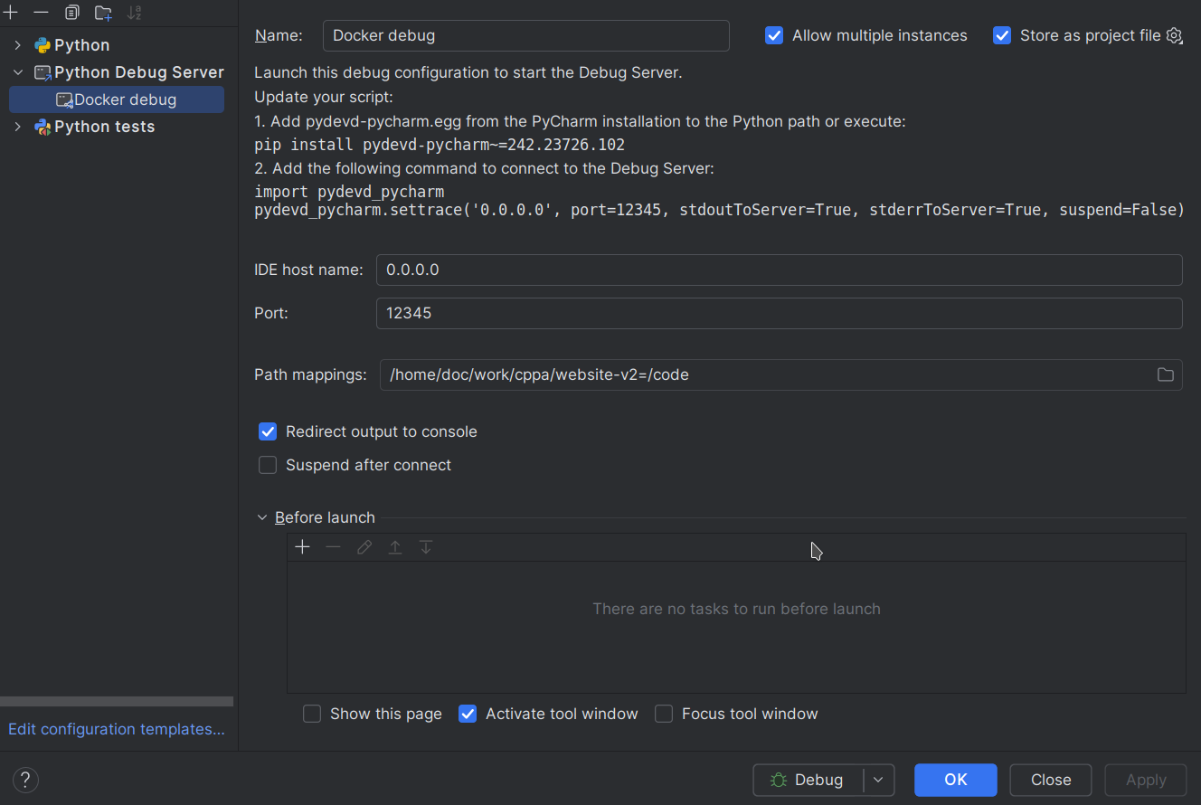This screenshot has height=805, width=1201.
Task: Expand the Python tests node
Action: click(x=18, y=127)
